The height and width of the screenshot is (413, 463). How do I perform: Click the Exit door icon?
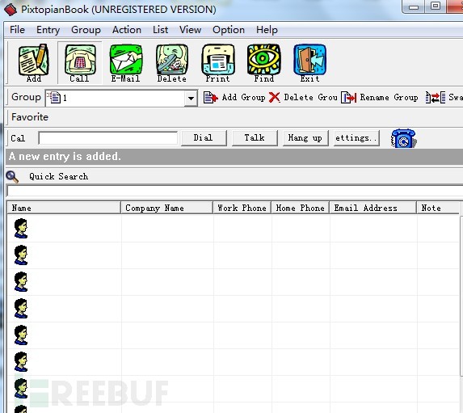(309, 62)
